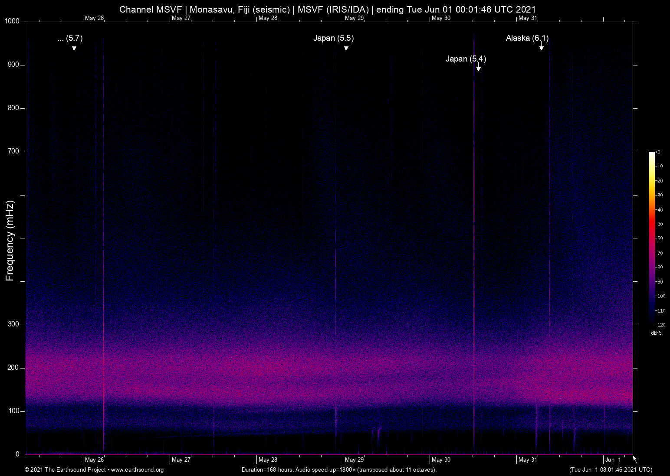This screenshot has height=476, width=670.
Task: Click the cursor arrow at the bottom-right axis corner
Action: (x=635, y=459)
